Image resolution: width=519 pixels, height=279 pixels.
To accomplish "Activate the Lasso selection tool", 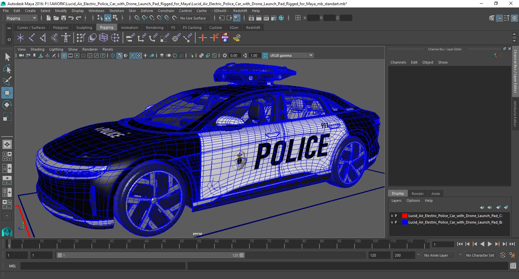I will [7, 69].
